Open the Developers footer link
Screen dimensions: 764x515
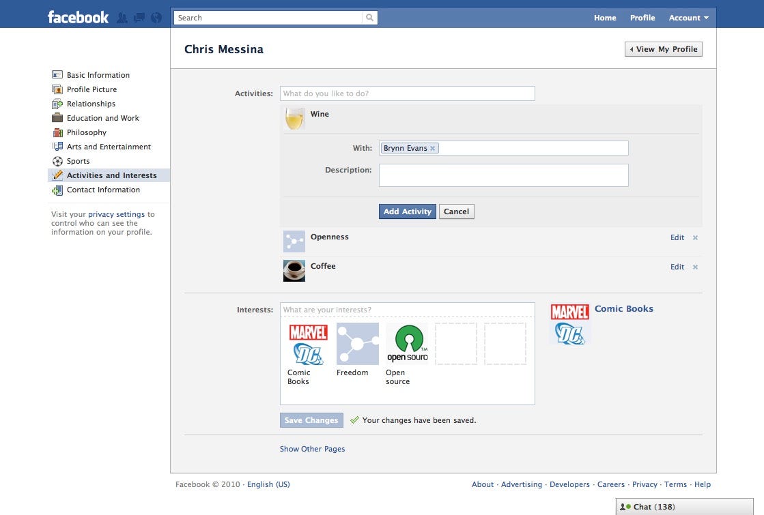coord(569,484)
